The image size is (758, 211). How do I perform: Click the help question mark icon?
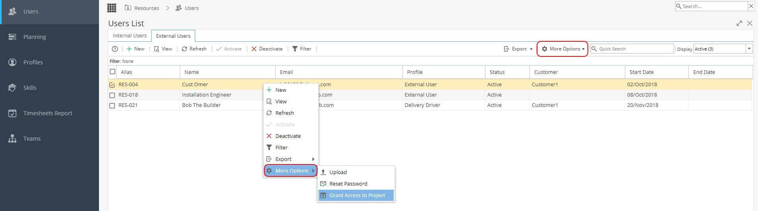(115, 49)
